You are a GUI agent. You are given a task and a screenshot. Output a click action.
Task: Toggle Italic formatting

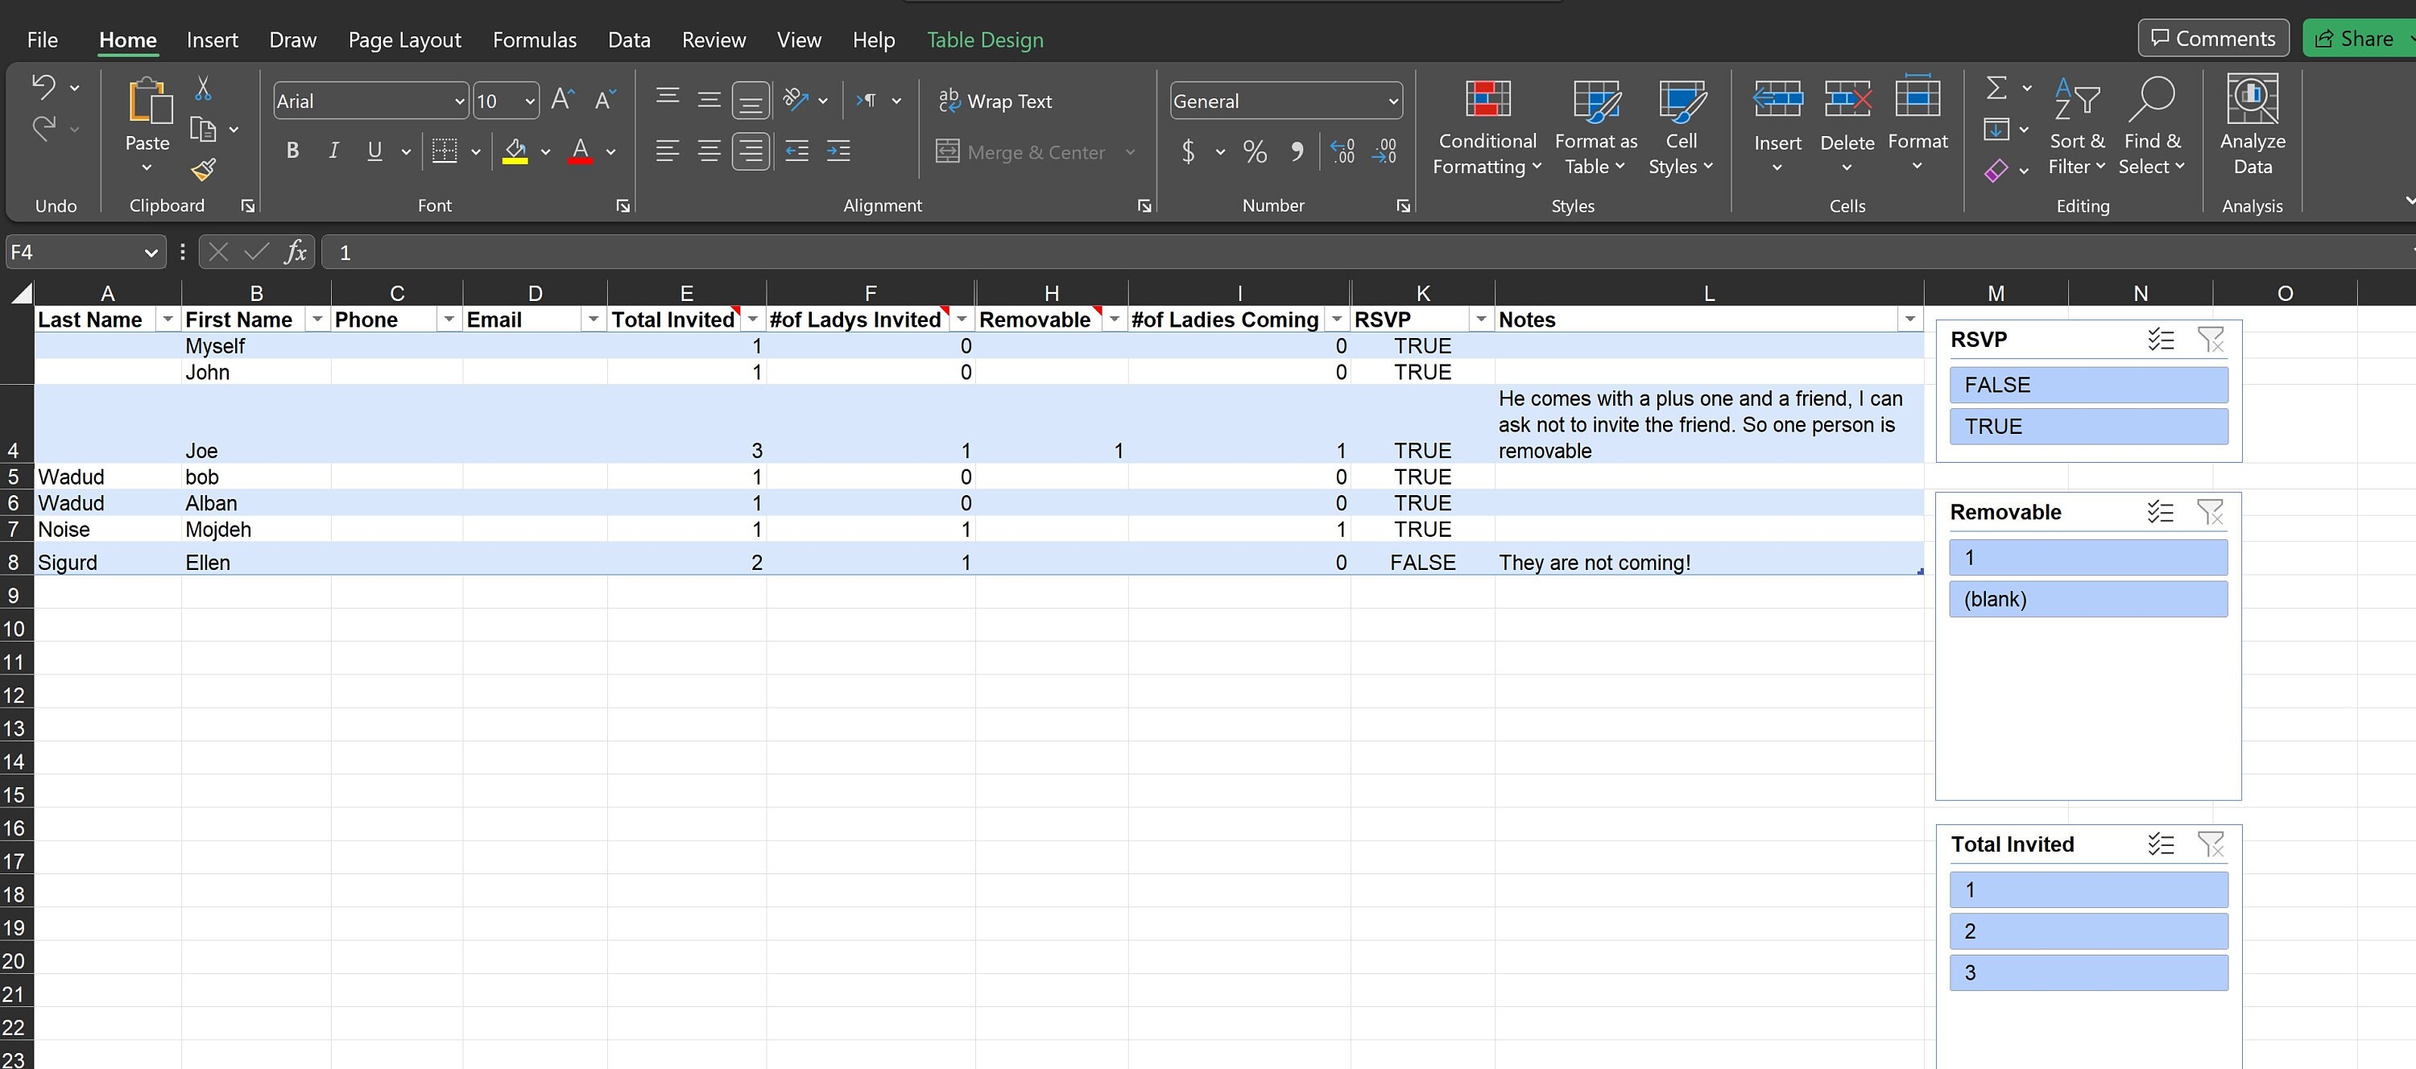[333, 151]
